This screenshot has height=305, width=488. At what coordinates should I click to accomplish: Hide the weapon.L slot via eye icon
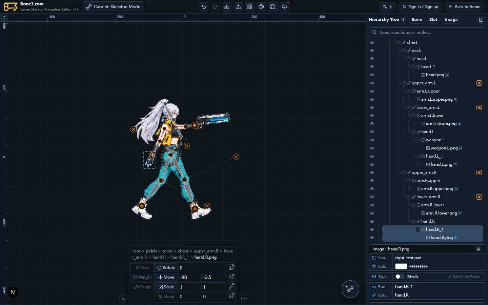(x=372, y=140)
